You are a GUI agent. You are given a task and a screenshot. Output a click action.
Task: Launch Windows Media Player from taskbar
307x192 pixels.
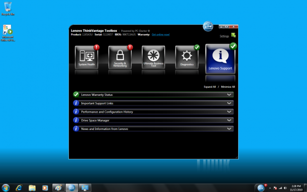pos(45,188)
